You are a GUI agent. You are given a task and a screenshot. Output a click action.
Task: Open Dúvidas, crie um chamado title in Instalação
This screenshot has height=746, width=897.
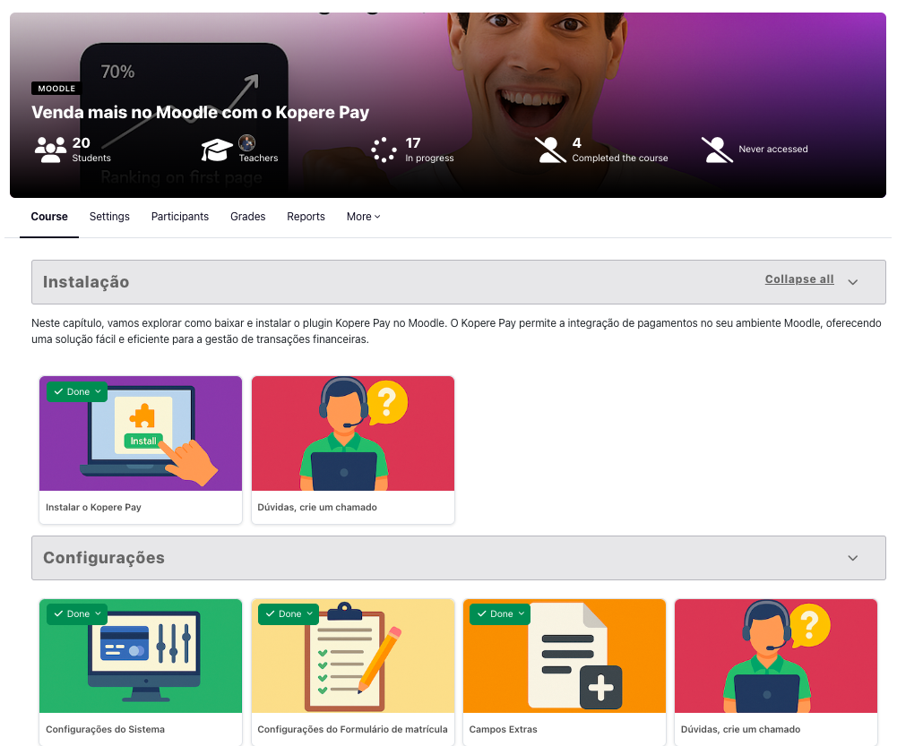point(317,507)
